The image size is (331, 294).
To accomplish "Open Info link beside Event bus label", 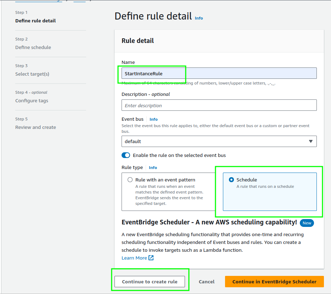I will point(153,119).
